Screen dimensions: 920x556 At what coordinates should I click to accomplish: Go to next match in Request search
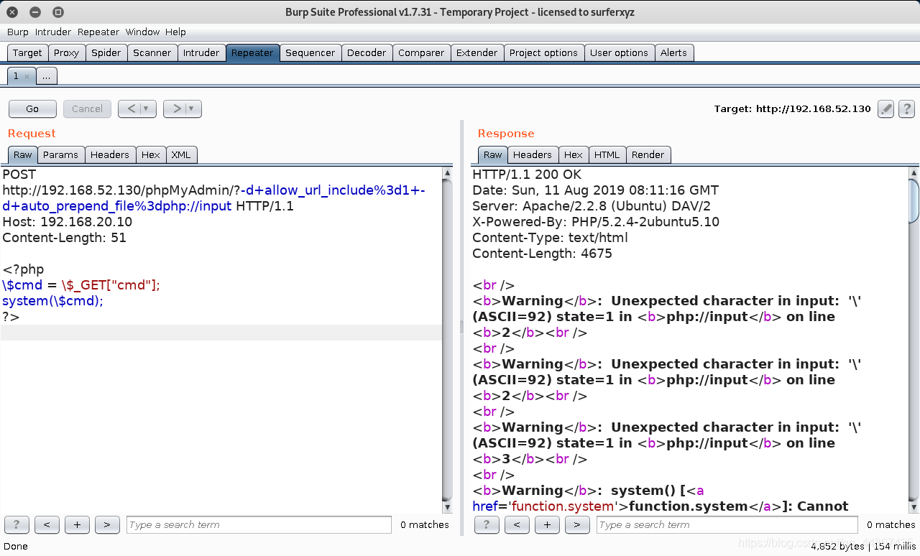click(107, 525)
